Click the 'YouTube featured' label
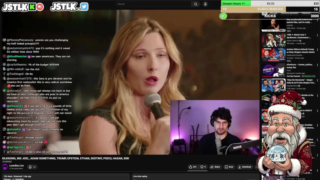 click(x=293, y=76)
